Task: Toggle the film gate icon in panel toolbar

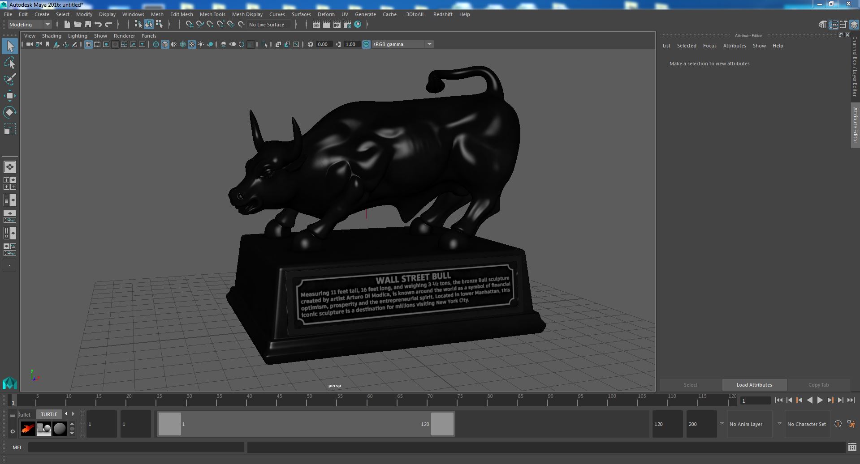Action: (x=97, y=44)
